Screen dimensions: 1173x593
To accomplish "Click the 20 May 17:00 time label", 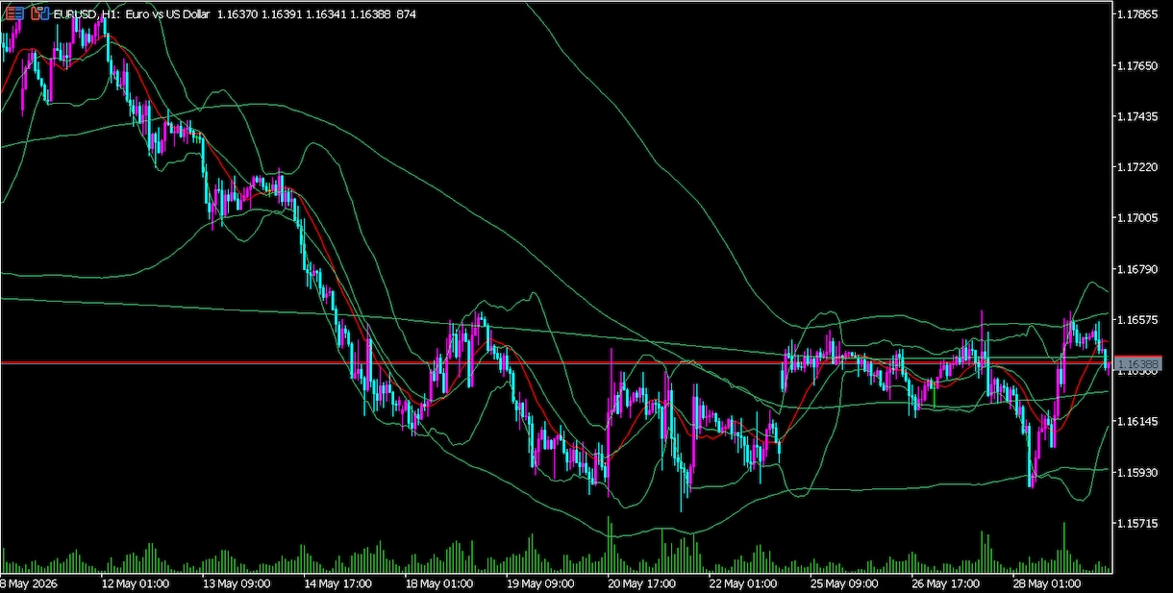I will coord(640,583).
